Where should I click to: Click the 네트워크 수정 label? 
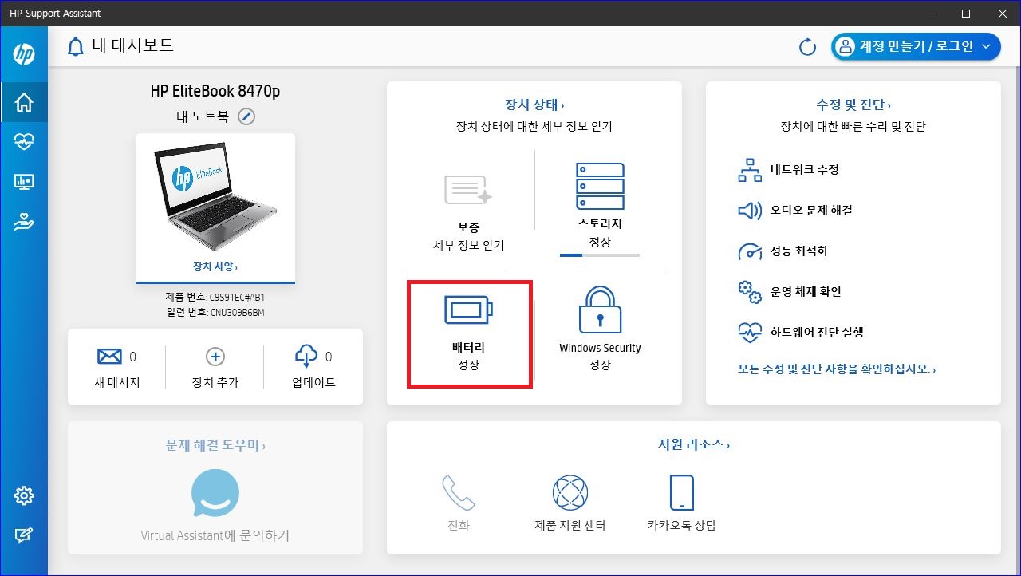point(805,170)
